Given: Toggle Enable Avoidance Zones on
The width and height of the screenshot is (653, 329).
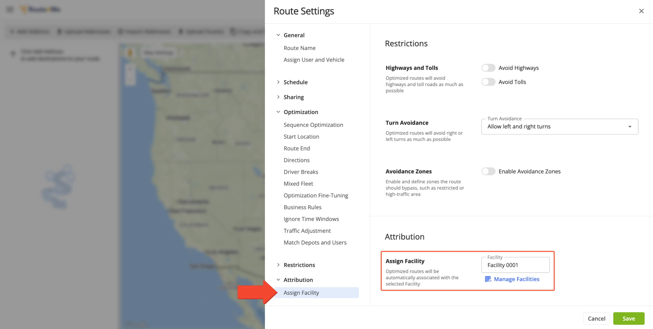Looking at the screenshot, I should pos(488,172).
